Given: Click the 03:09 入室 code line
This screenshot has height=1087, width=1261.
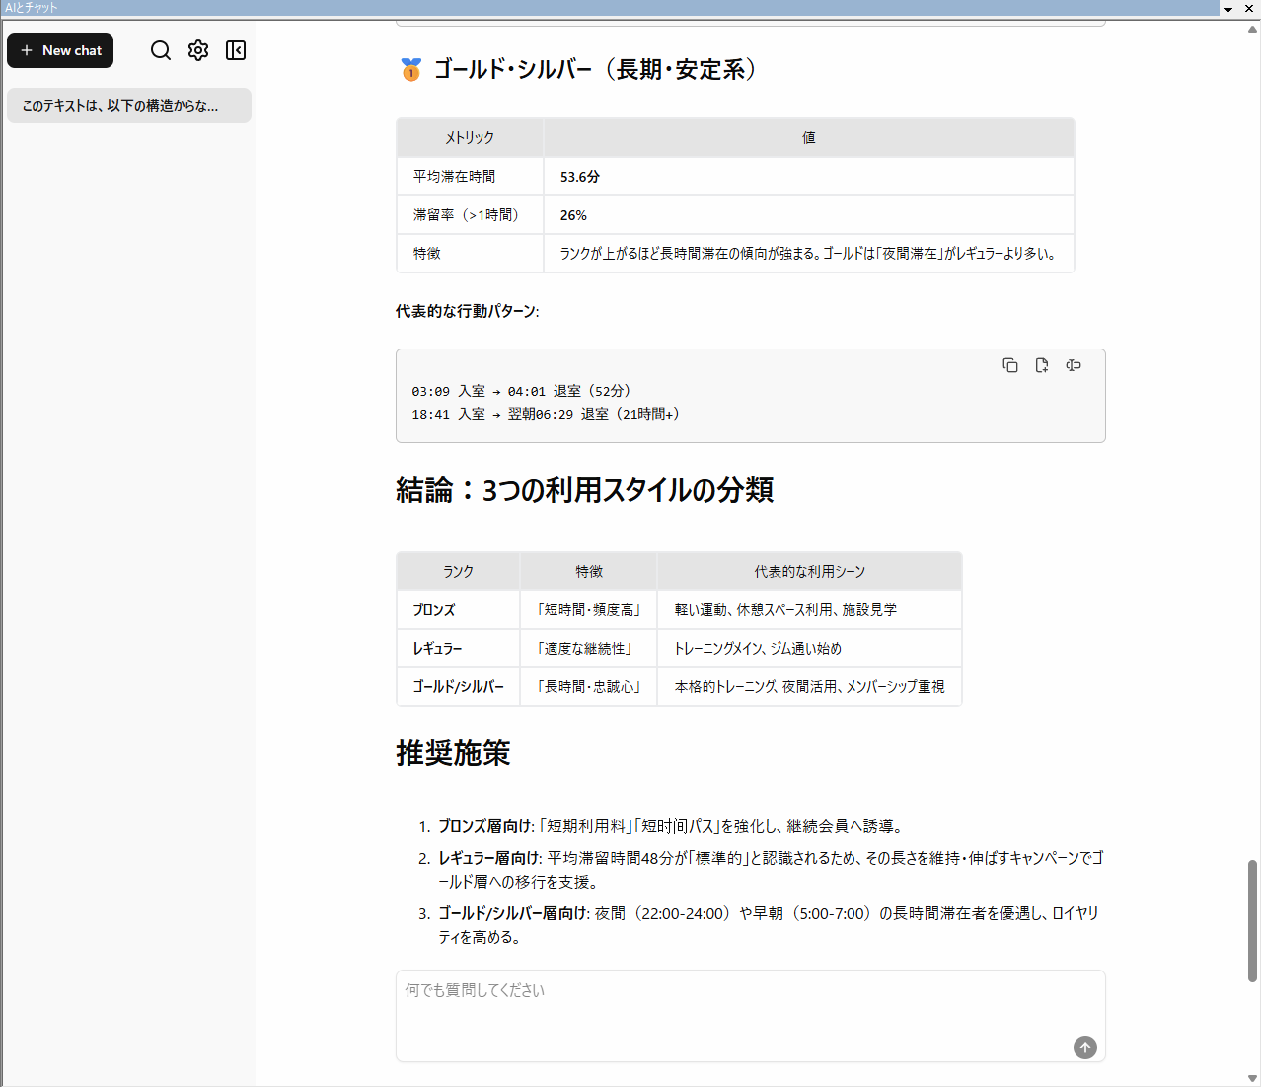Looking at the screenshot, I should pos(522,391).
